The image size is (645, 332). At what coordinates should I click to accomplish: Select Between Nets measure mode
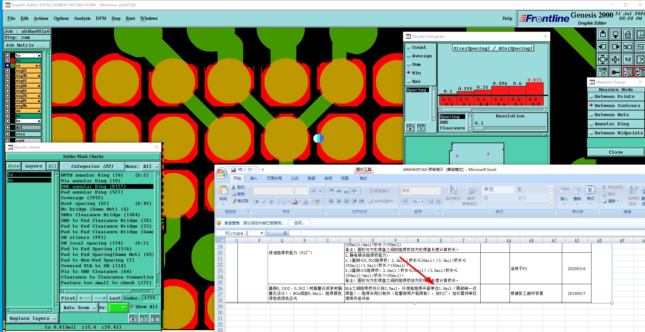click(616, 115)
